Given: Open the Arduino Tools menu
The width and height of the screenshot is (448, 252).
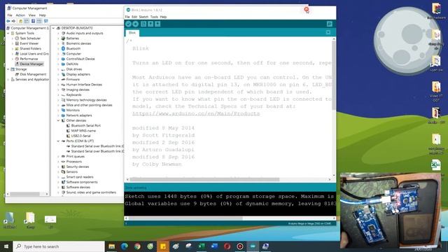Looking at the screenshot, I should pos(154,17).
